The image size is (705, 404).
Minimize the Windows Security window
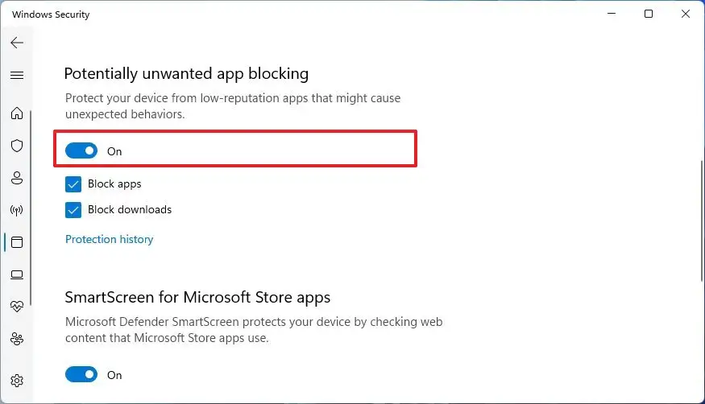pyautogui.click(x=610, y=14)
